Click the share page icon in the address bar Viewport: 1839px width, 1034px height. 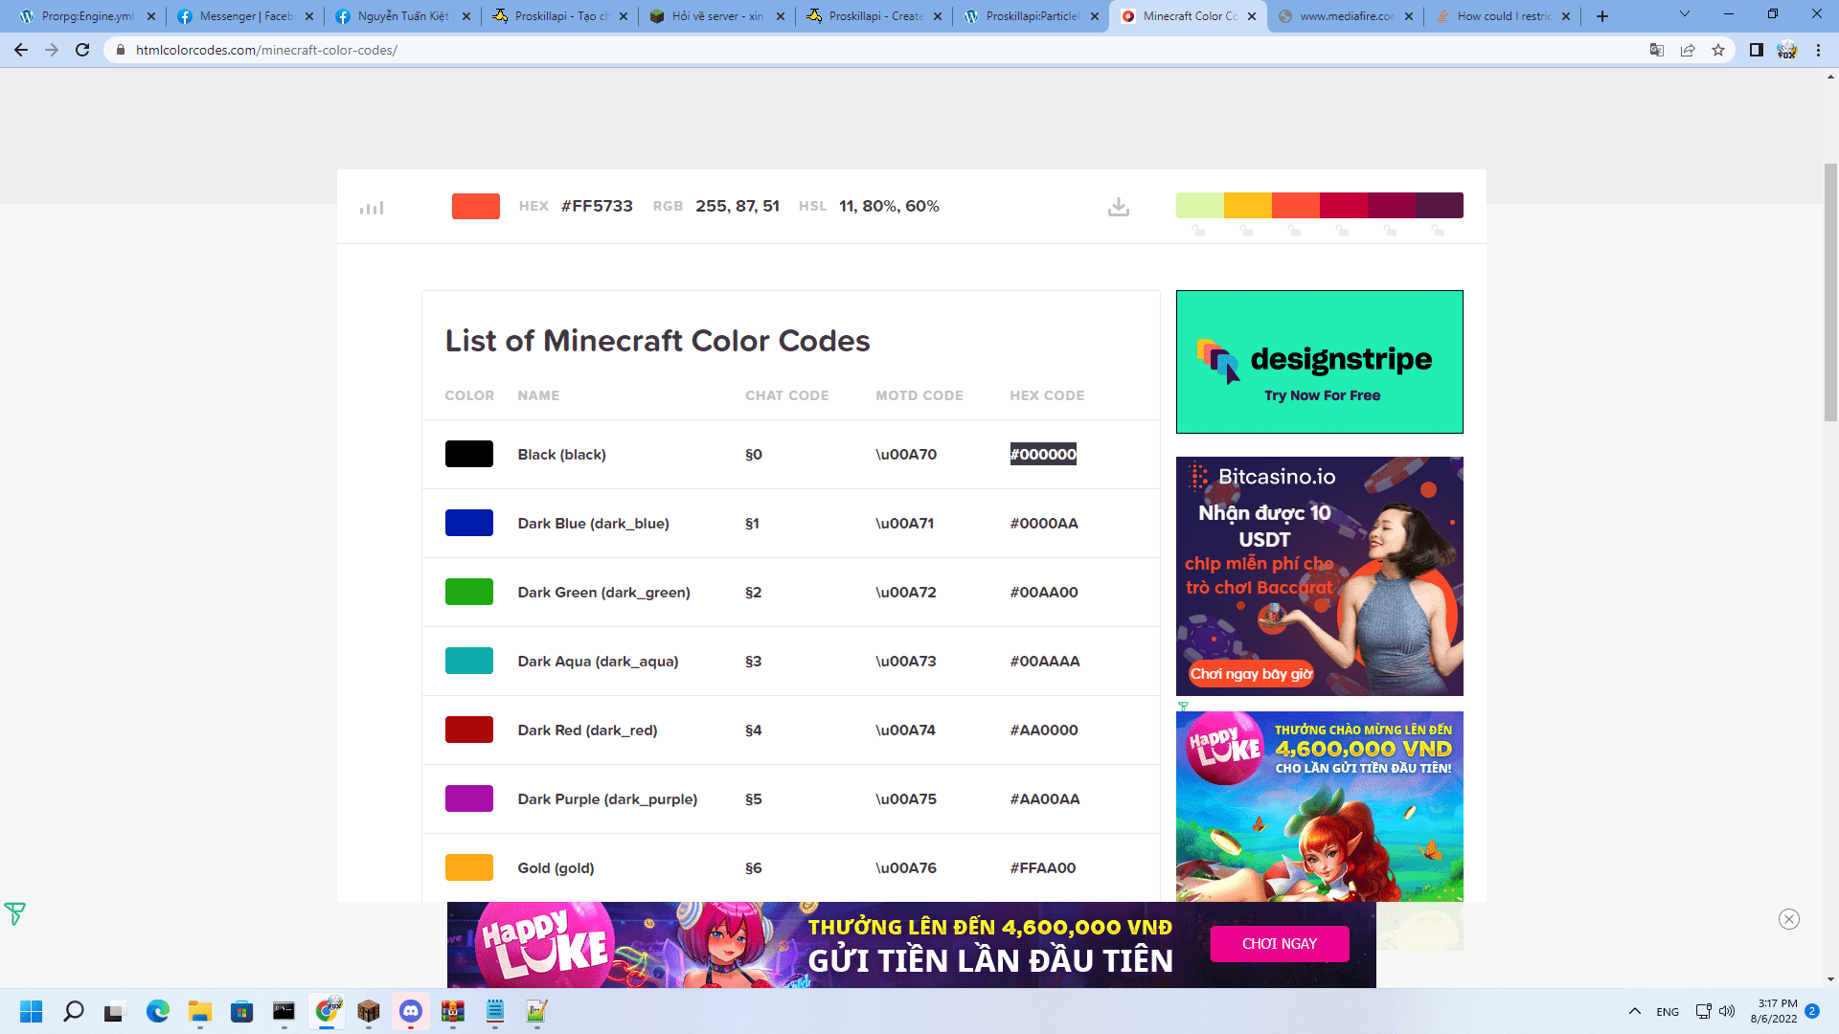pos(1688,50)
